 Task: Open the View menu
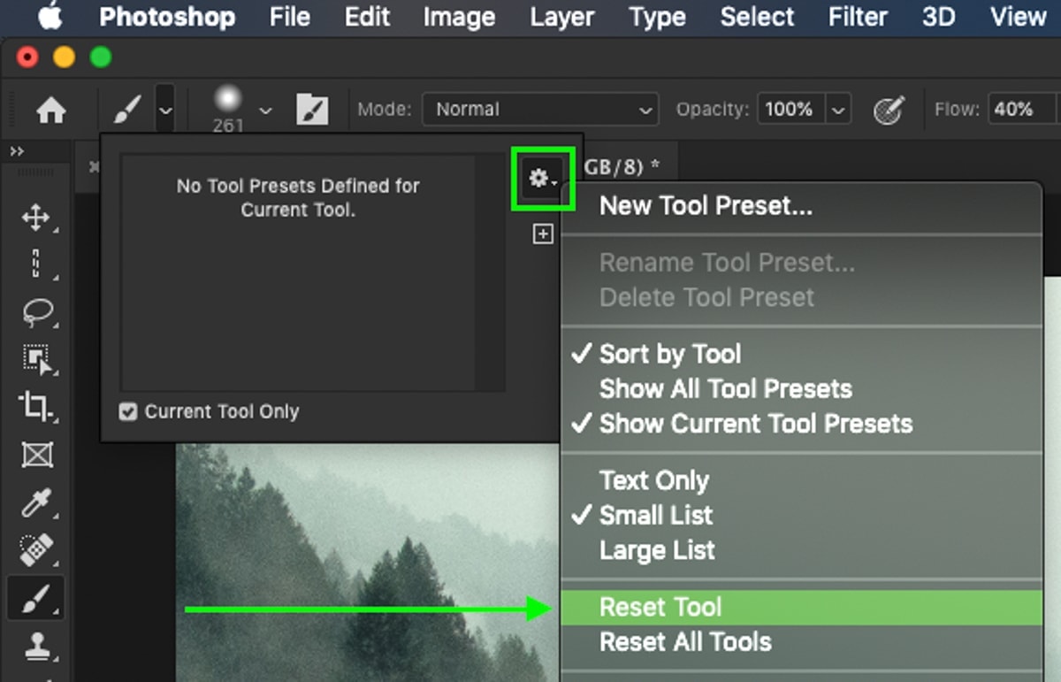click(1018, 16)
